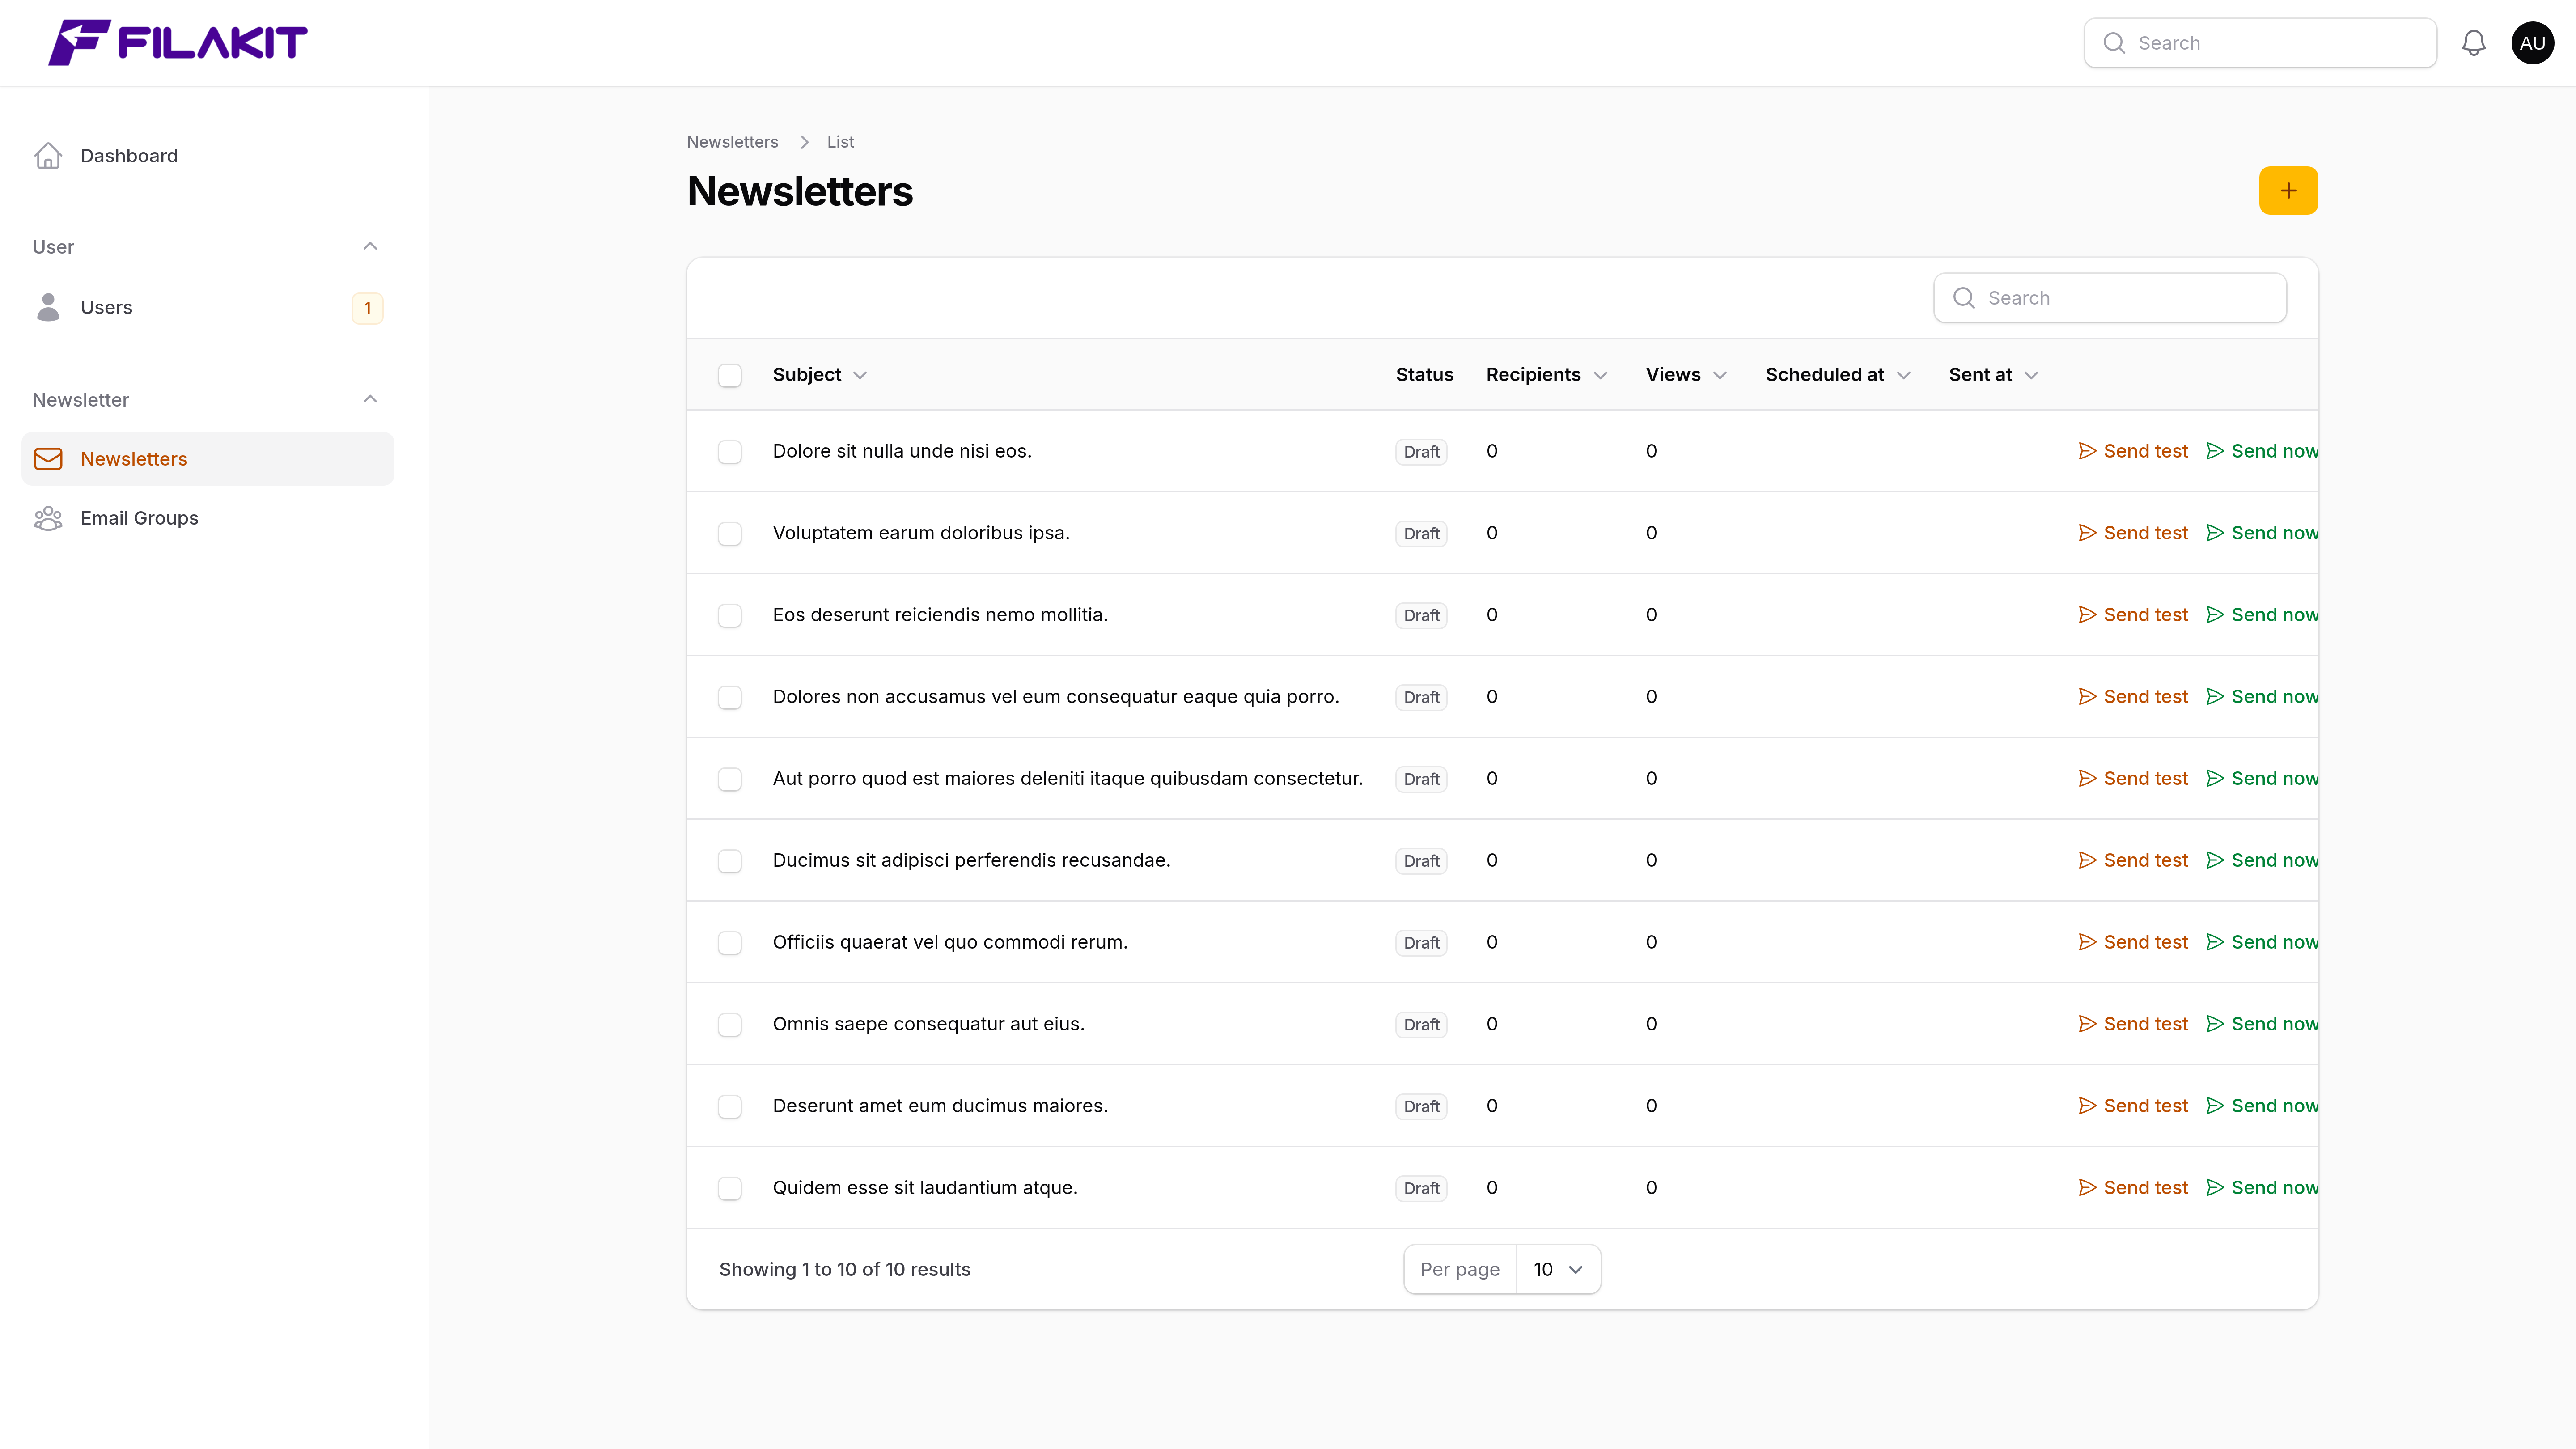The image size is (2576, 1449).
Task: Open newsletter 'Quidem esse sit laudantium atque.'
Action: tap(925, 1188)
